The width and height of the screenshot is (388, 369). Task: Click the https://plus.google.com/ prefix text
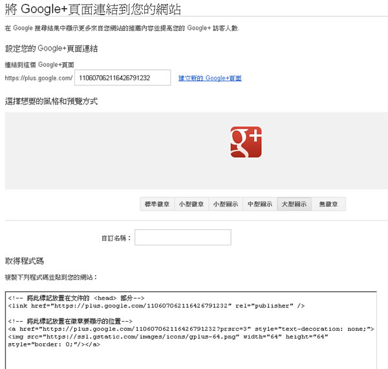pos(39,78)
